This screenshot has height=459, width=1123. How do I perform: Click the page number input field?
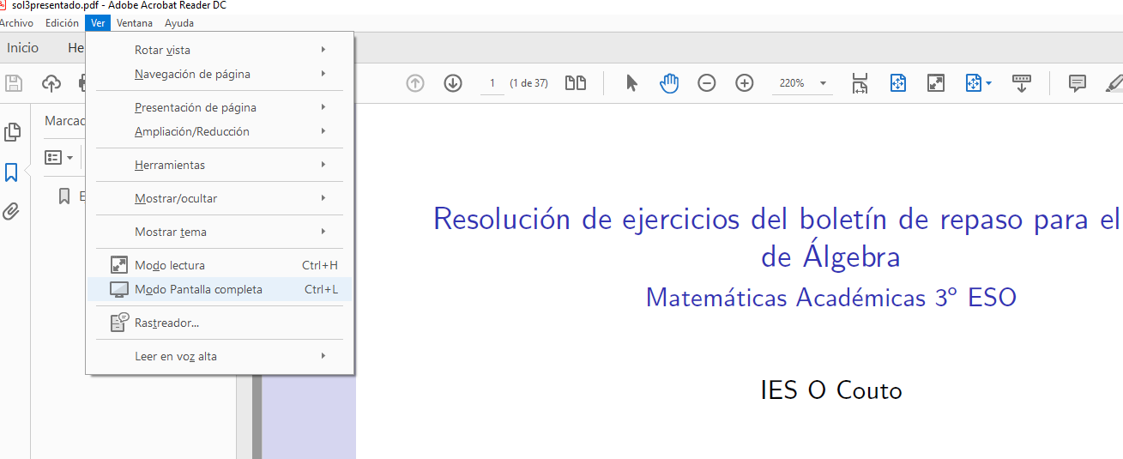click(x=492, y=83)
